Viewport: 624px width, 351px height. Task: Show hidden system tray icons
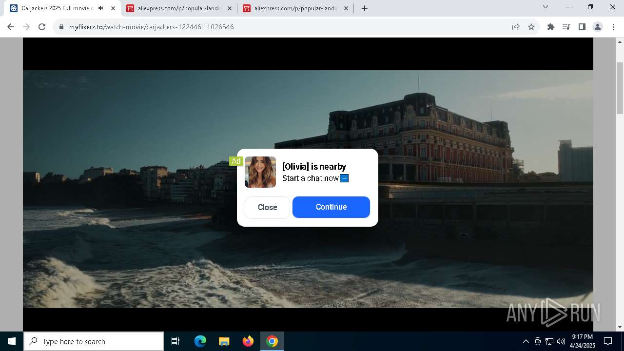tap(526, 341)
